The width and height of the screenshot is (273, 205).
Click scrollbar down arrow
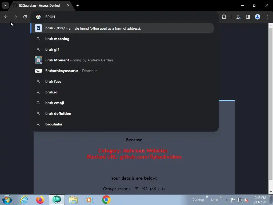click(271, 192)
